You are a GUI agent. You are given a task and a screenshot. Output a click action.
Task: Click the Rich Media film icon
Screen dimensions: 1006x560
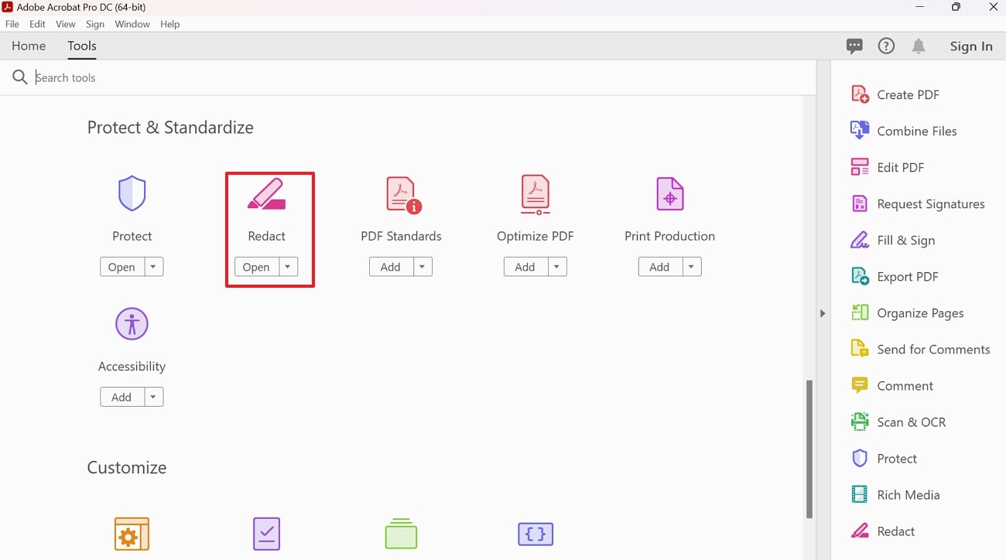pyautogui.click(x=860, y=494)
